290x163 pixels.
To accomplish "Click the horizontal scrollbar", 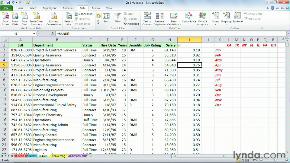I will coord(223,156).
